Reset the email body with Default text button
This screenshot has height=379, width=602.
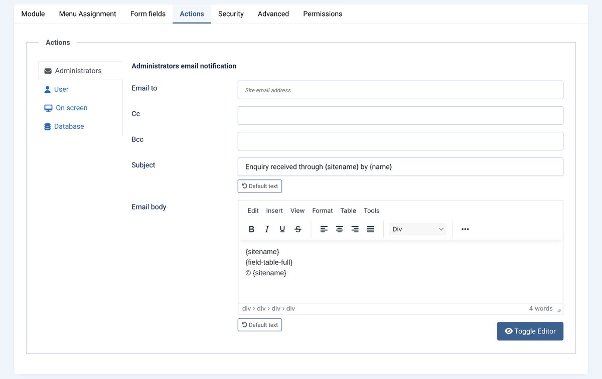(x=260, y=325)
